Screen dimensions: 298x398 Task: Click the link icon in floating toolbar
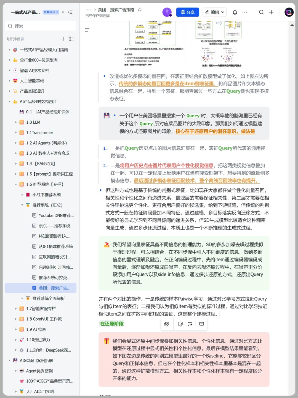pyautogui.click(x=181, y=324)
